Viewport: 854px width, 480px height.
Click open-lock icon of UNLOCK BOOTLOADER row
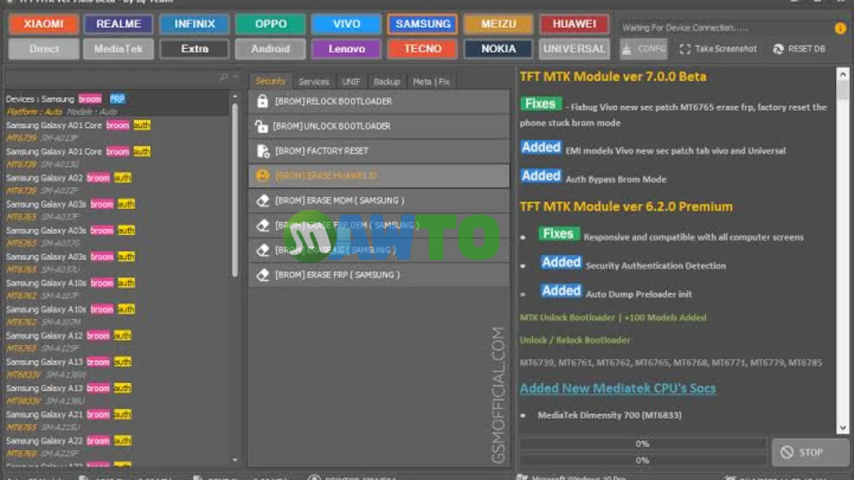click(262, 126)
